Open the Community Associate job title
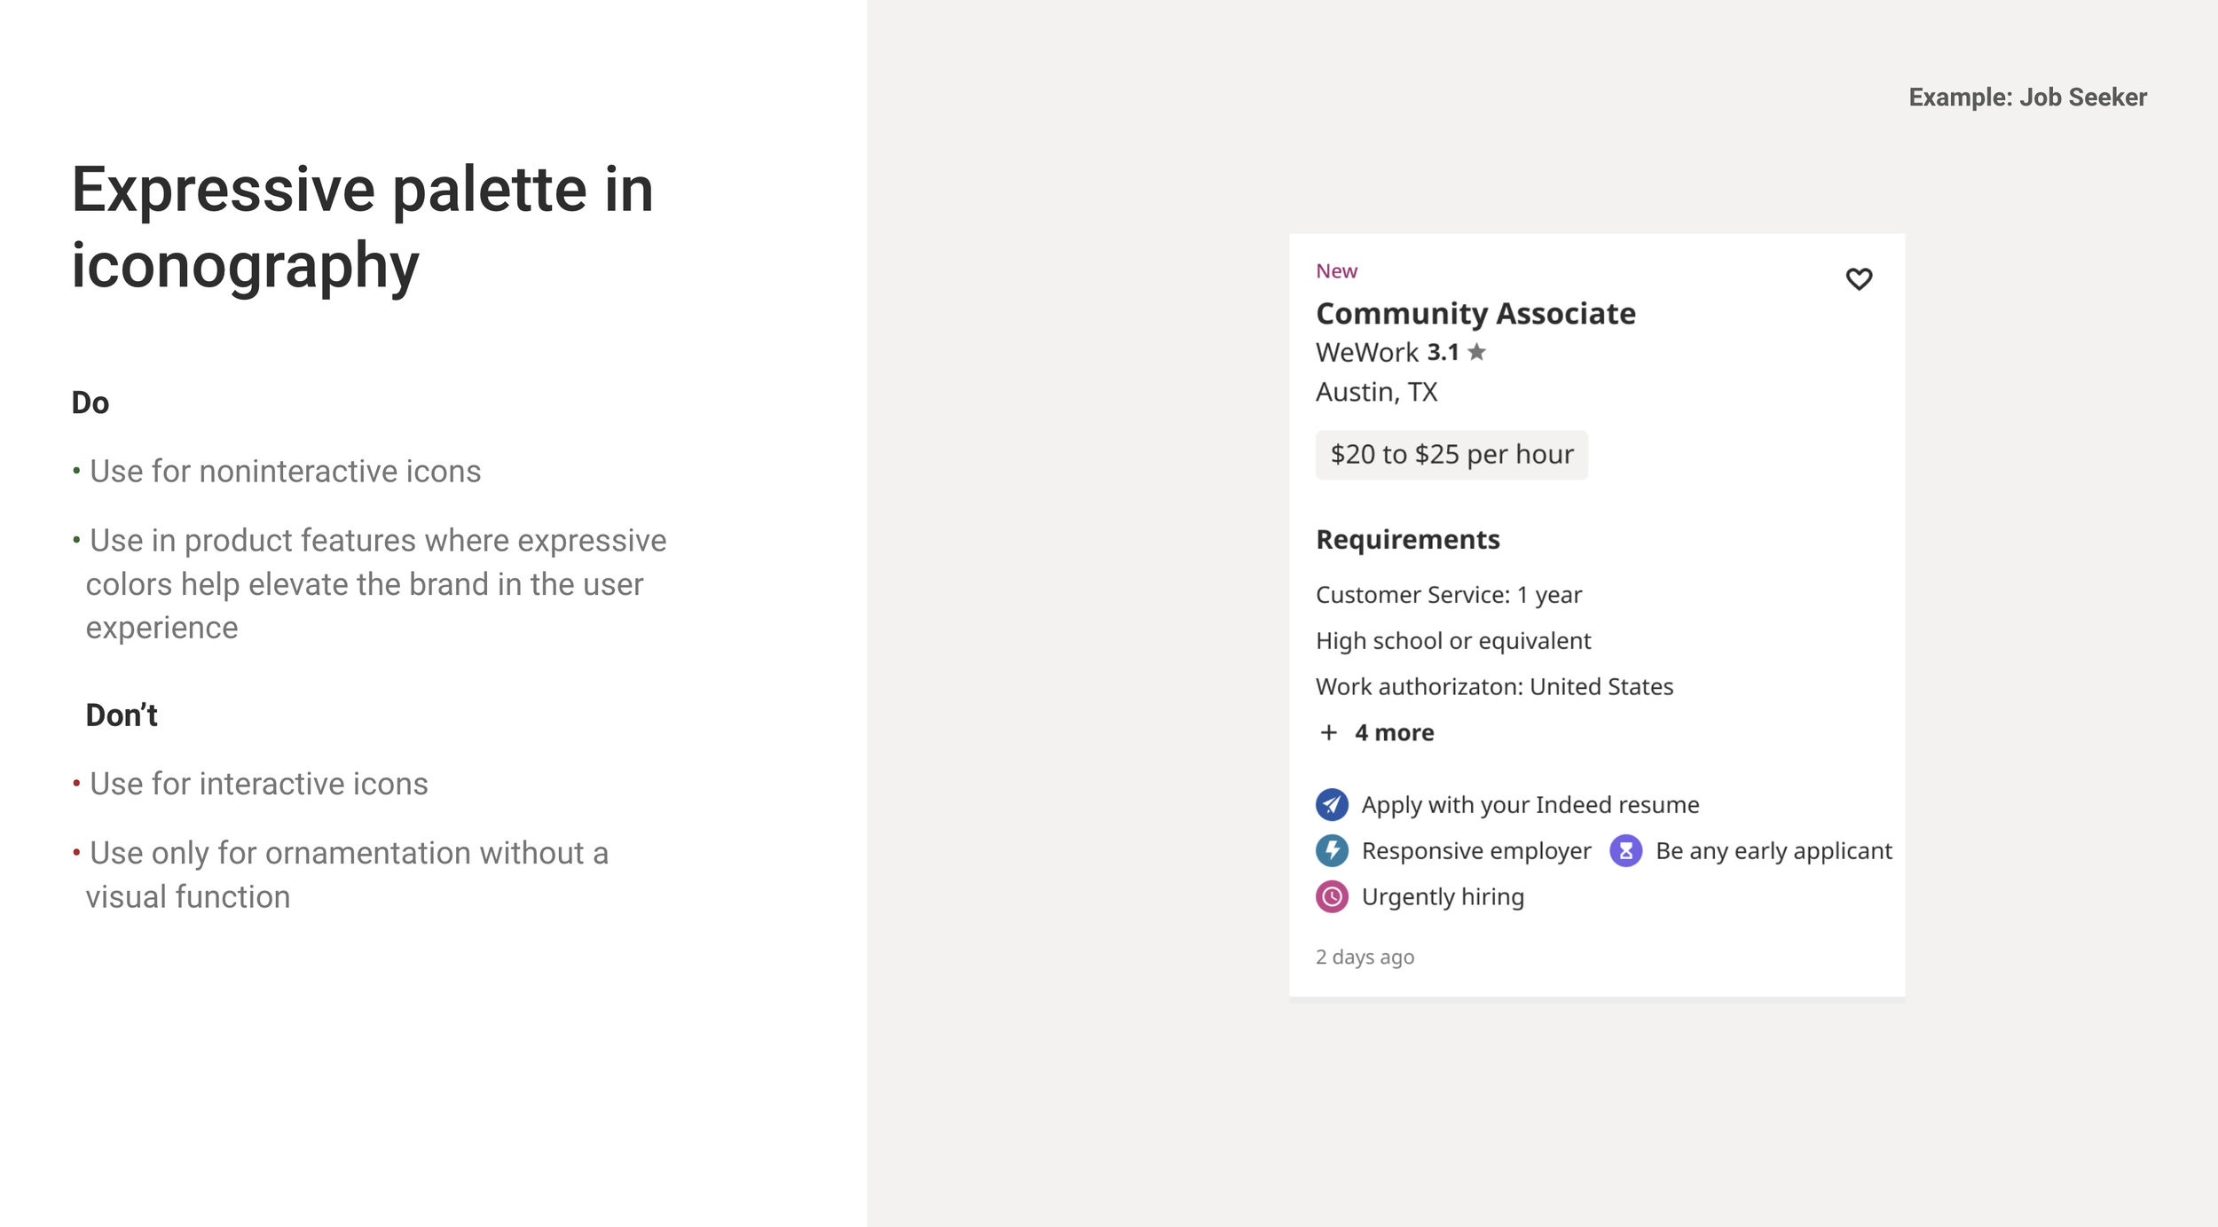This screenshot has height=1227, width=2218. tap(1475, 314)
